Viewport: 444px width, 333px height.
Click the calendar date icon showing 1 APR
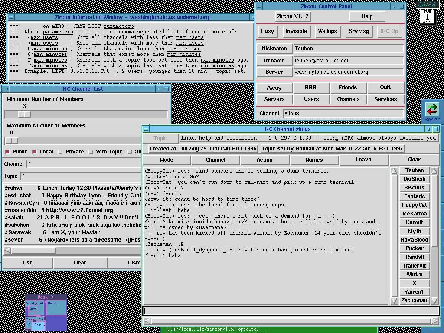pos(428,17)
